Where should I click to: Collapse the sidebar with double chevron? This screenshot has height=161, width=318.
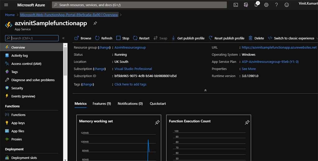(x=63, y=38)
